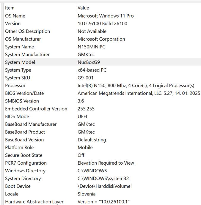Screen dimensions: 201x205
Task: Click the G9-001 value
Action: tap(85, 78)
